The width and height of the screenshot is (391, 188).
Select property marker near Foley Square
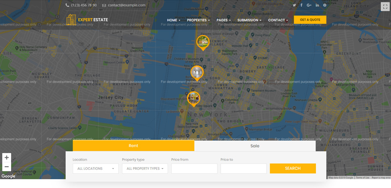194,99
